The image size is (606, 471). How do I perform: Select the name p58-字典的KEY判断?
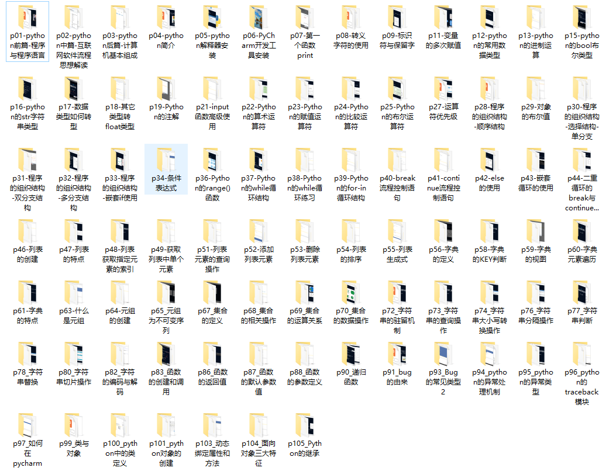(489, 254)
